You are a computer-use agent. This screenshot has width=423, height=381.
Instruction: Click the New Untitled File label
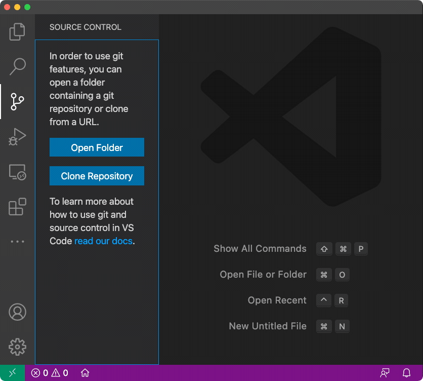tap(268, 326)
